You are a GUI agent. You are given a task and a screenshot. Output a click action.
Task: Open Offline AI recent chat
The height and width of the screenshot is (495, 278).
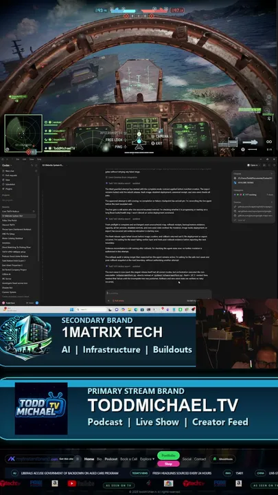7,274
